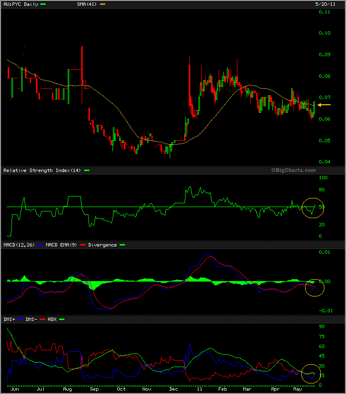Click the Divergence legend label
This screenshot has height=394, width=346.
(x=102, y=245)
